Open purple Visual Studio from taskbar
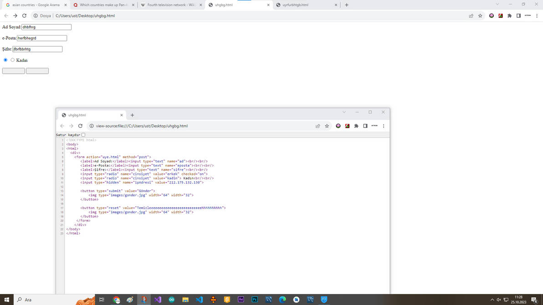The image size is (543, 305). (x=158, y=300)
